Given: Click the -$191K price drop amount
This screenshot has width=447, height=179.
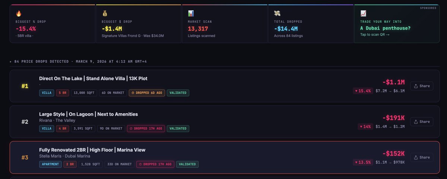Looking at the screenshot, I should [x=393, y=118].
